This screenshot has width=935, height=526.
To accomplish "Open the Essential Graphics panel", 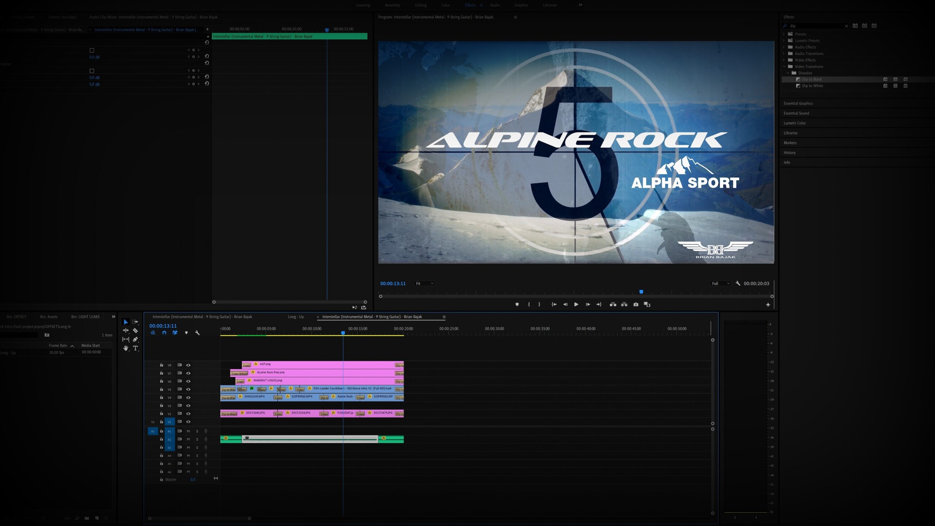I will pos(798,103).
